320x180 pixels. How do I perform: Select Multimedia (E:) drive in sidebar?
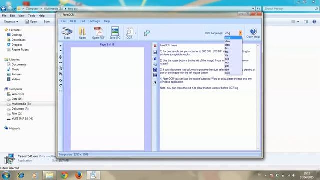point(19,104)
